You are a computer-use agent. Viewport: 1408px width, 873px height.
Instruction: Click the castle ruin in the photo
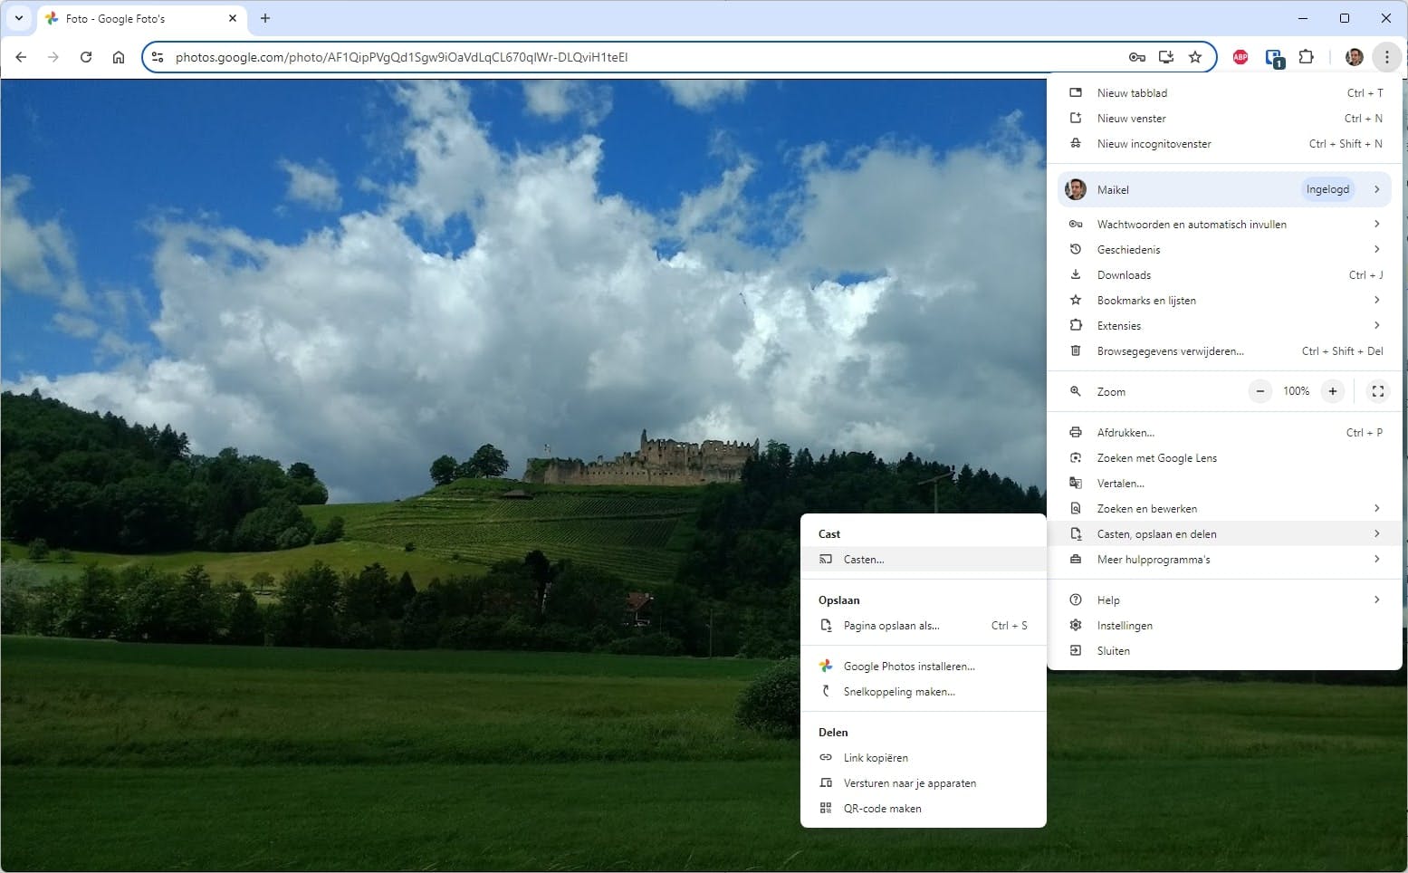tap(643, 459)
